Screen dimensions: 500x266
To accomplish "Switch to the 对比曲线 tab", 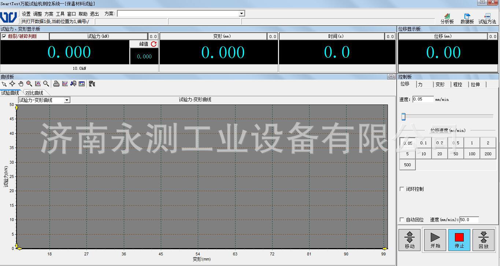I will coord(34,93).
